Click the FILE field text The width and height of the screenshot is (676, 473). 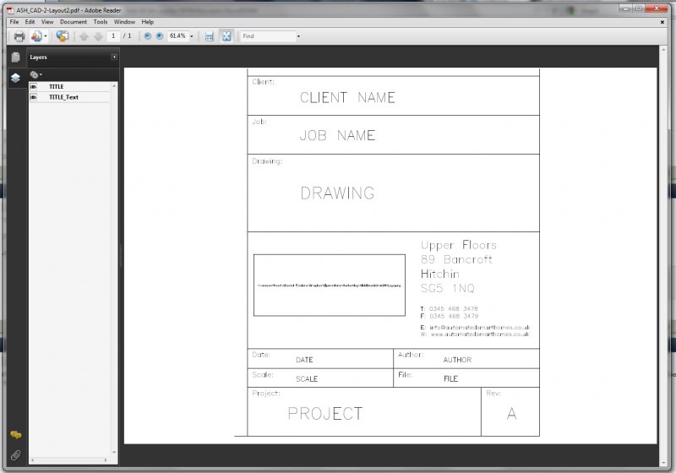coord(450,379)
